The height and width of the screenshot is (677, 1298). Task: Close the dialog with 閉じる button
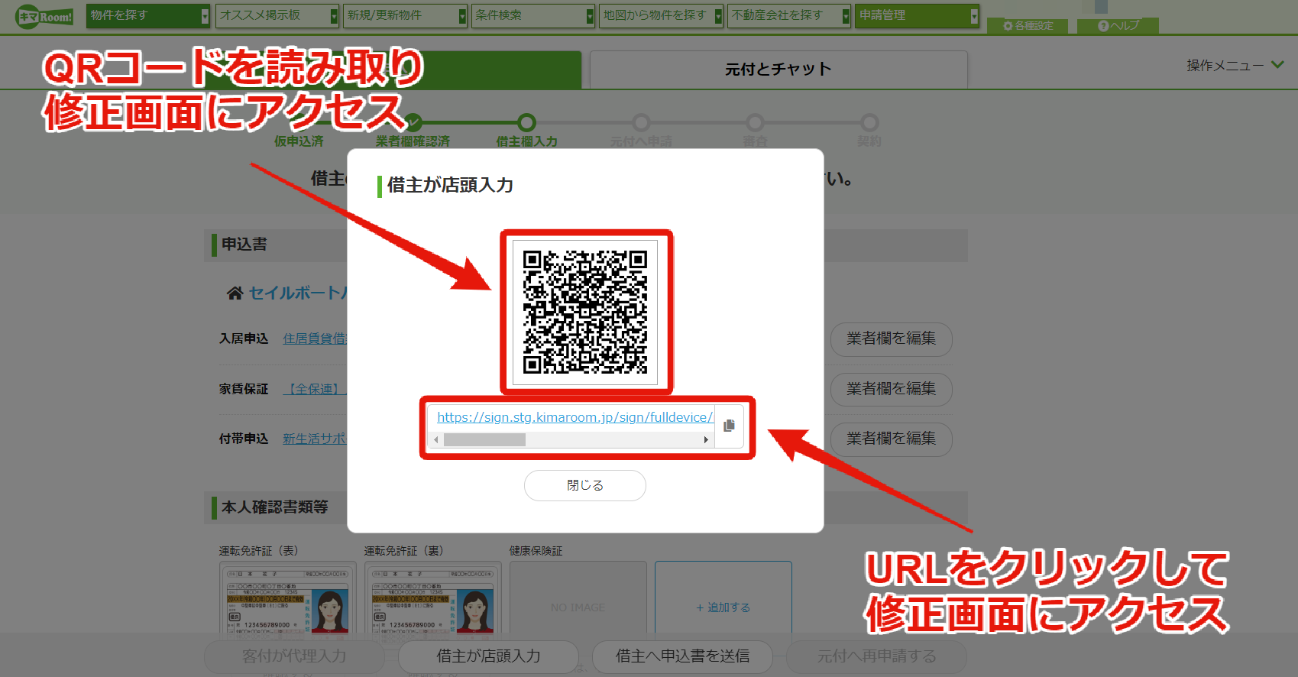click(x=585, y=485)
